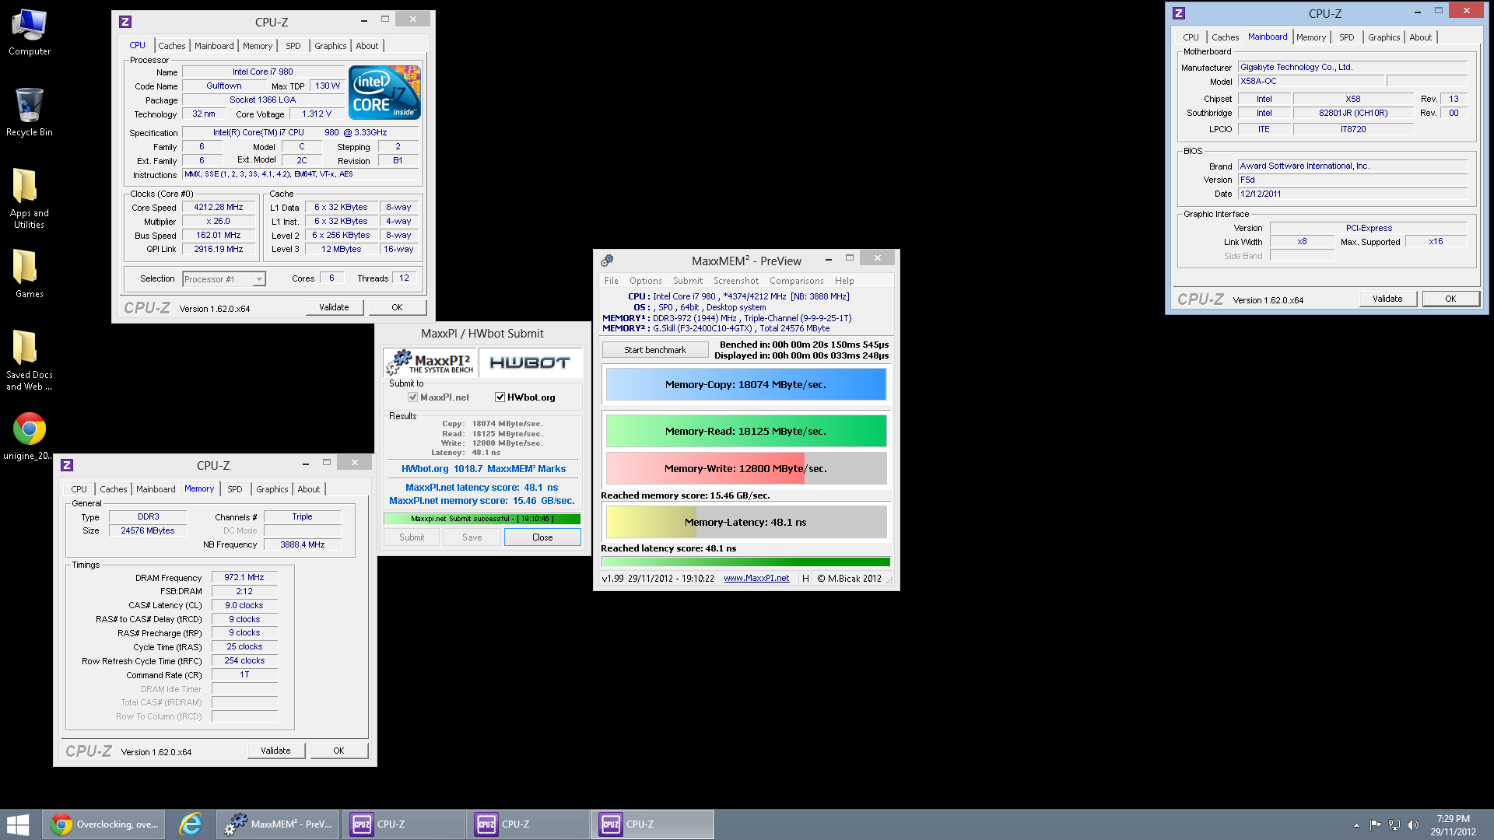Select the first CPU-Z taskbar item
The image size is (1494, 840).
pos(404,824)
